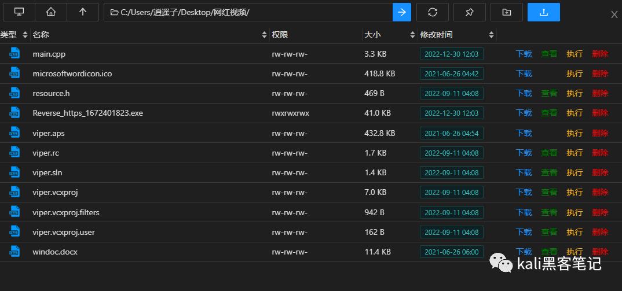Click the blue upload file button

[x=544, y=12]
